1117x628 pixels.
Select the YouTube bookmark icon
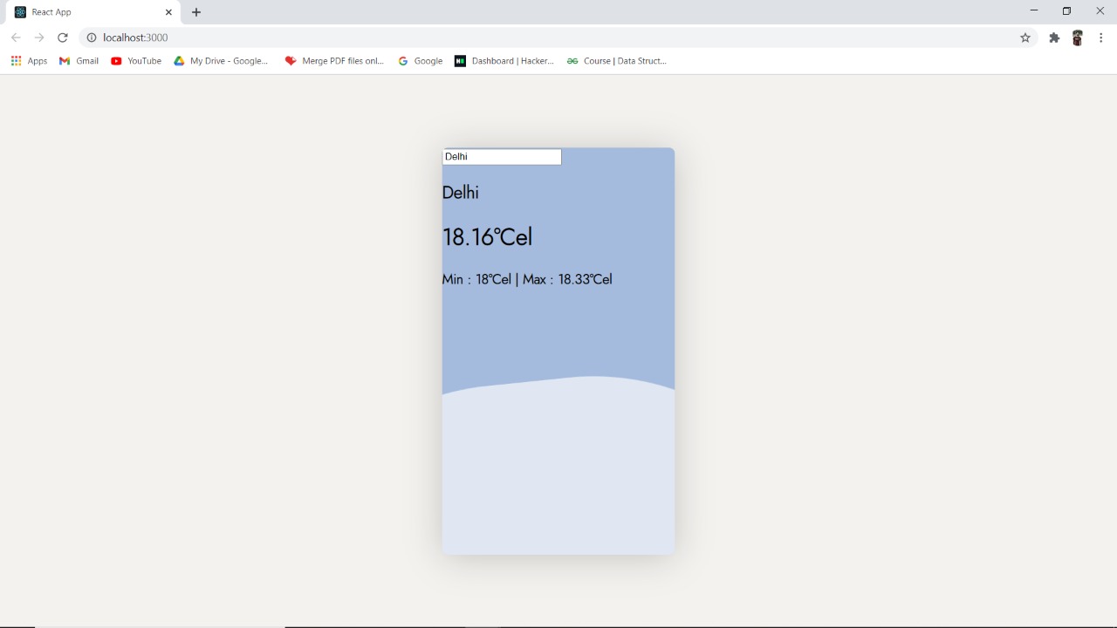pyautogui.click(x=116, y=61)
